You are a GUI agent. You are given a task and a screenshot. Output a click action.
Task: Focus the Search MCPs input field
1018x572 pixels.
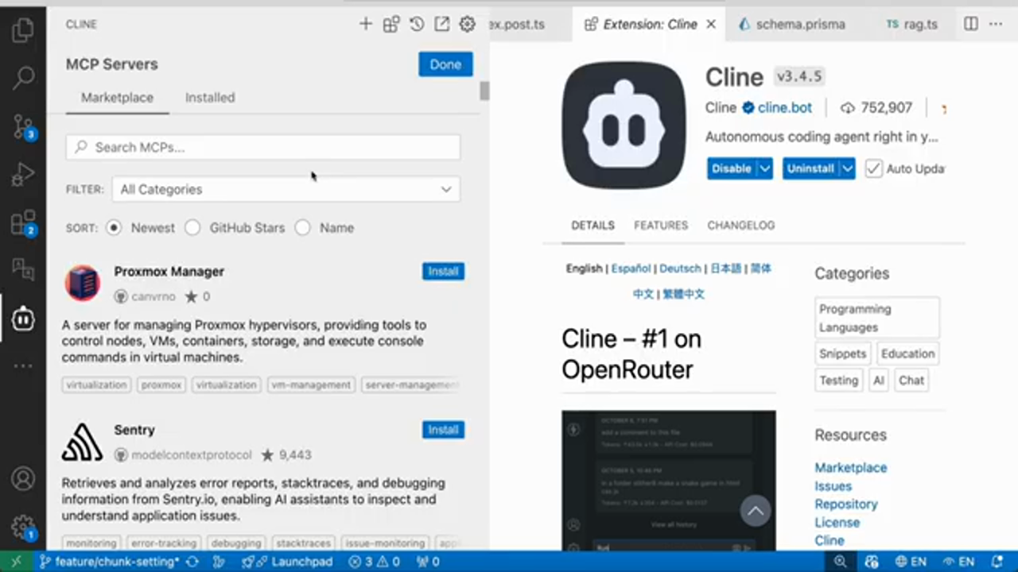click(263, 147)
